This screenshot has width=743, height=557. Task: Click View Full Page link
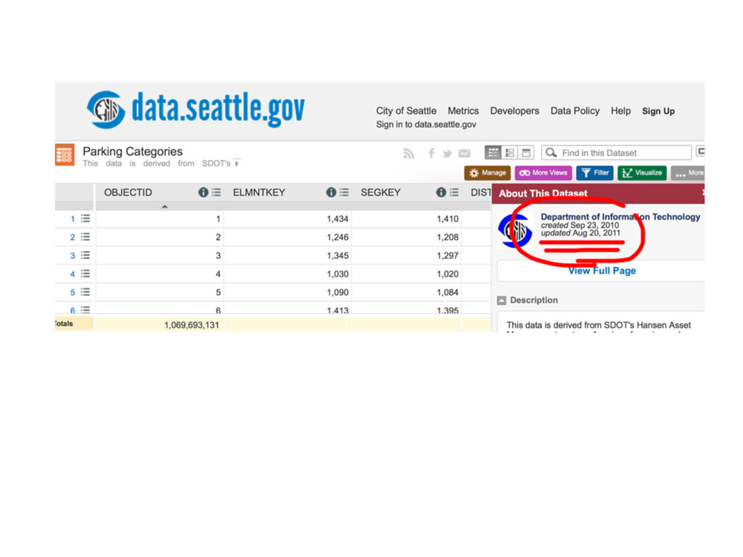(x=602, y=271)
